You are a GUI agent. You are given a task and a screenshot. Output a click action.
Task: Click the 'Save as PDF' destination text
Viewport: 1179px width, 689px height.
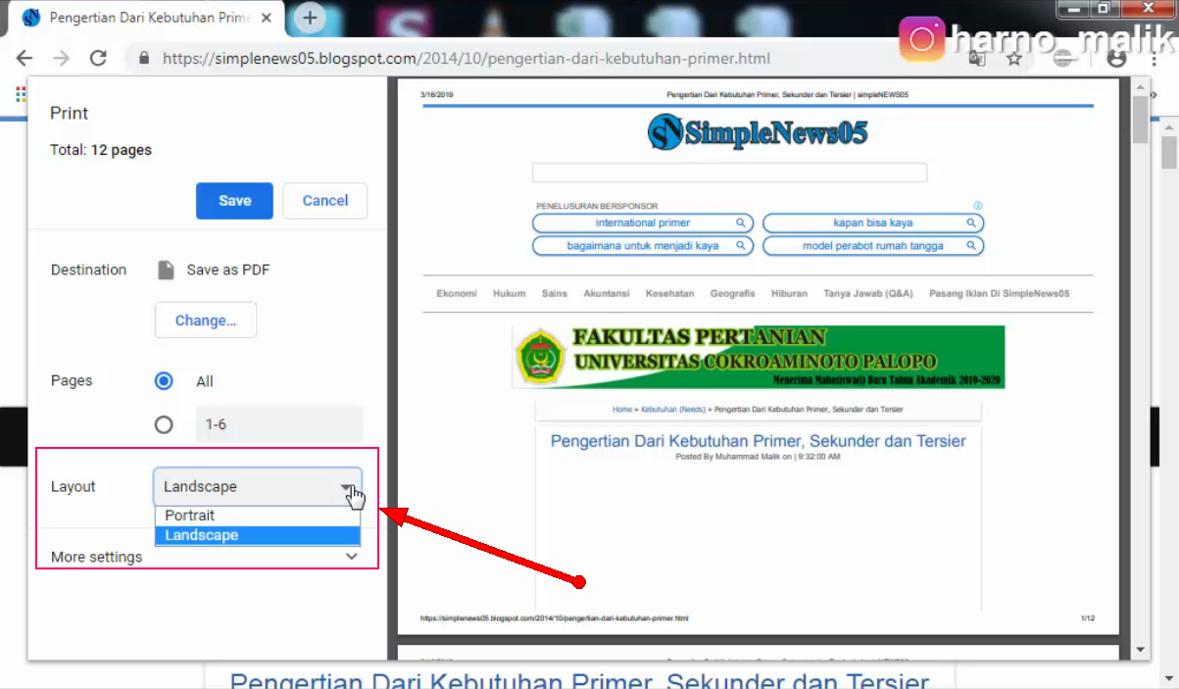point(228,271)
